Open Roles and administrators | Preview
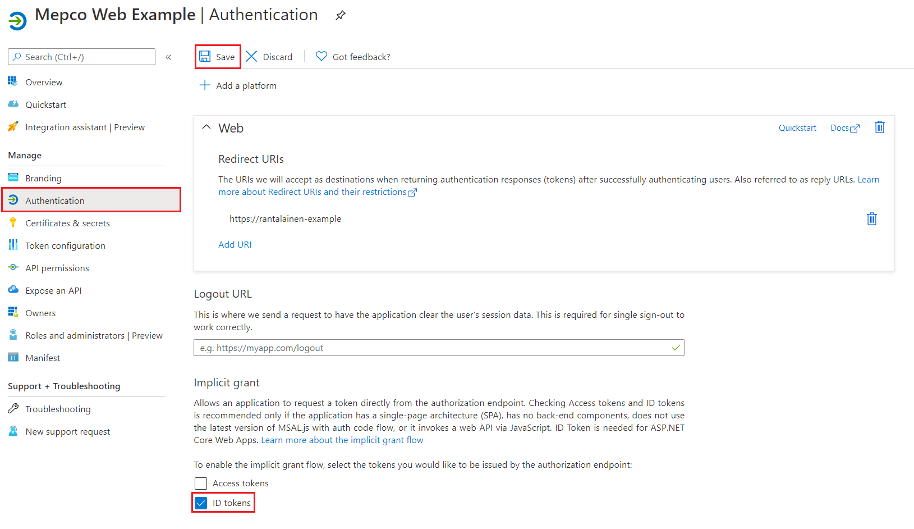The image size is (914, 529). 94,336
